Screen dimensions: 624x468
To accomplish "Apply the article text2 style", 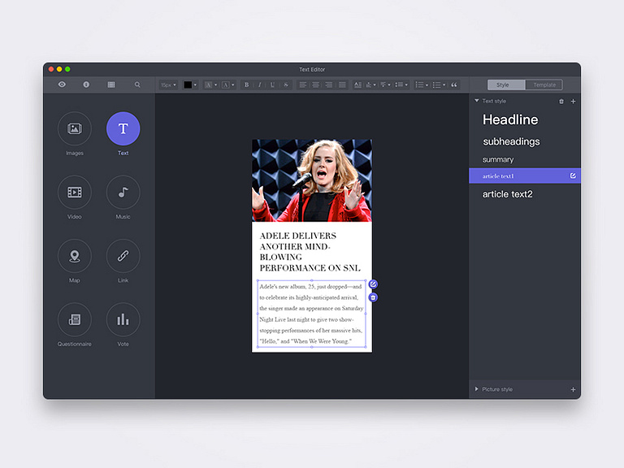I will 507,194.
